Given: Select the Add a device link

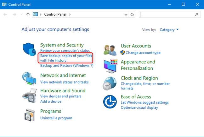Looking at the screenshot, I should click(51, 101).
